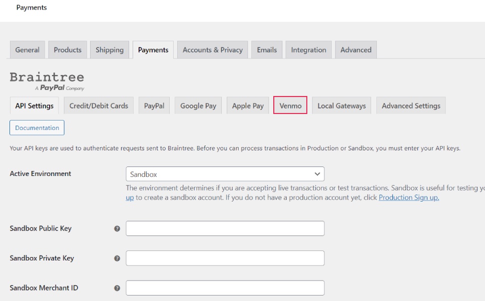The height and width of the screenshot is (301, 485).
Task: Click the Braintree PayPal logo
Action: 47,81
